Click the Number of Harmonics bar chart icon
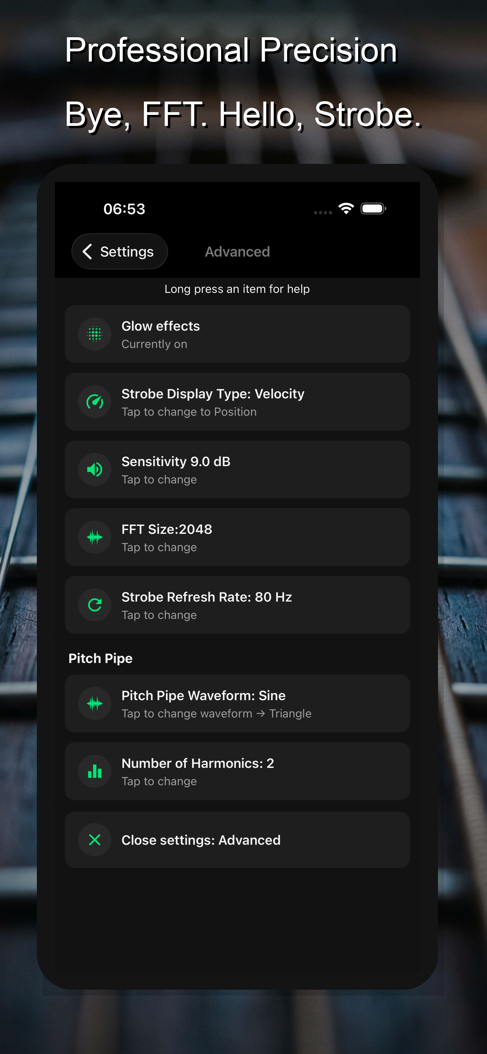 (x=94, y=772)
